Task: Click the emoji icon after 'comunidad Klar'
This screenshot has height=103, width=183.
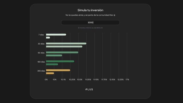Action: 114,15
